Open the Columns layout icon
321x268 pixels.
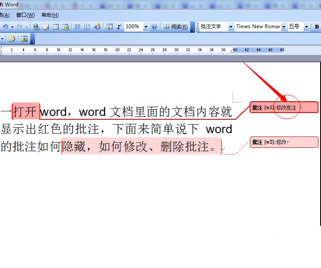tap(77, 27)
